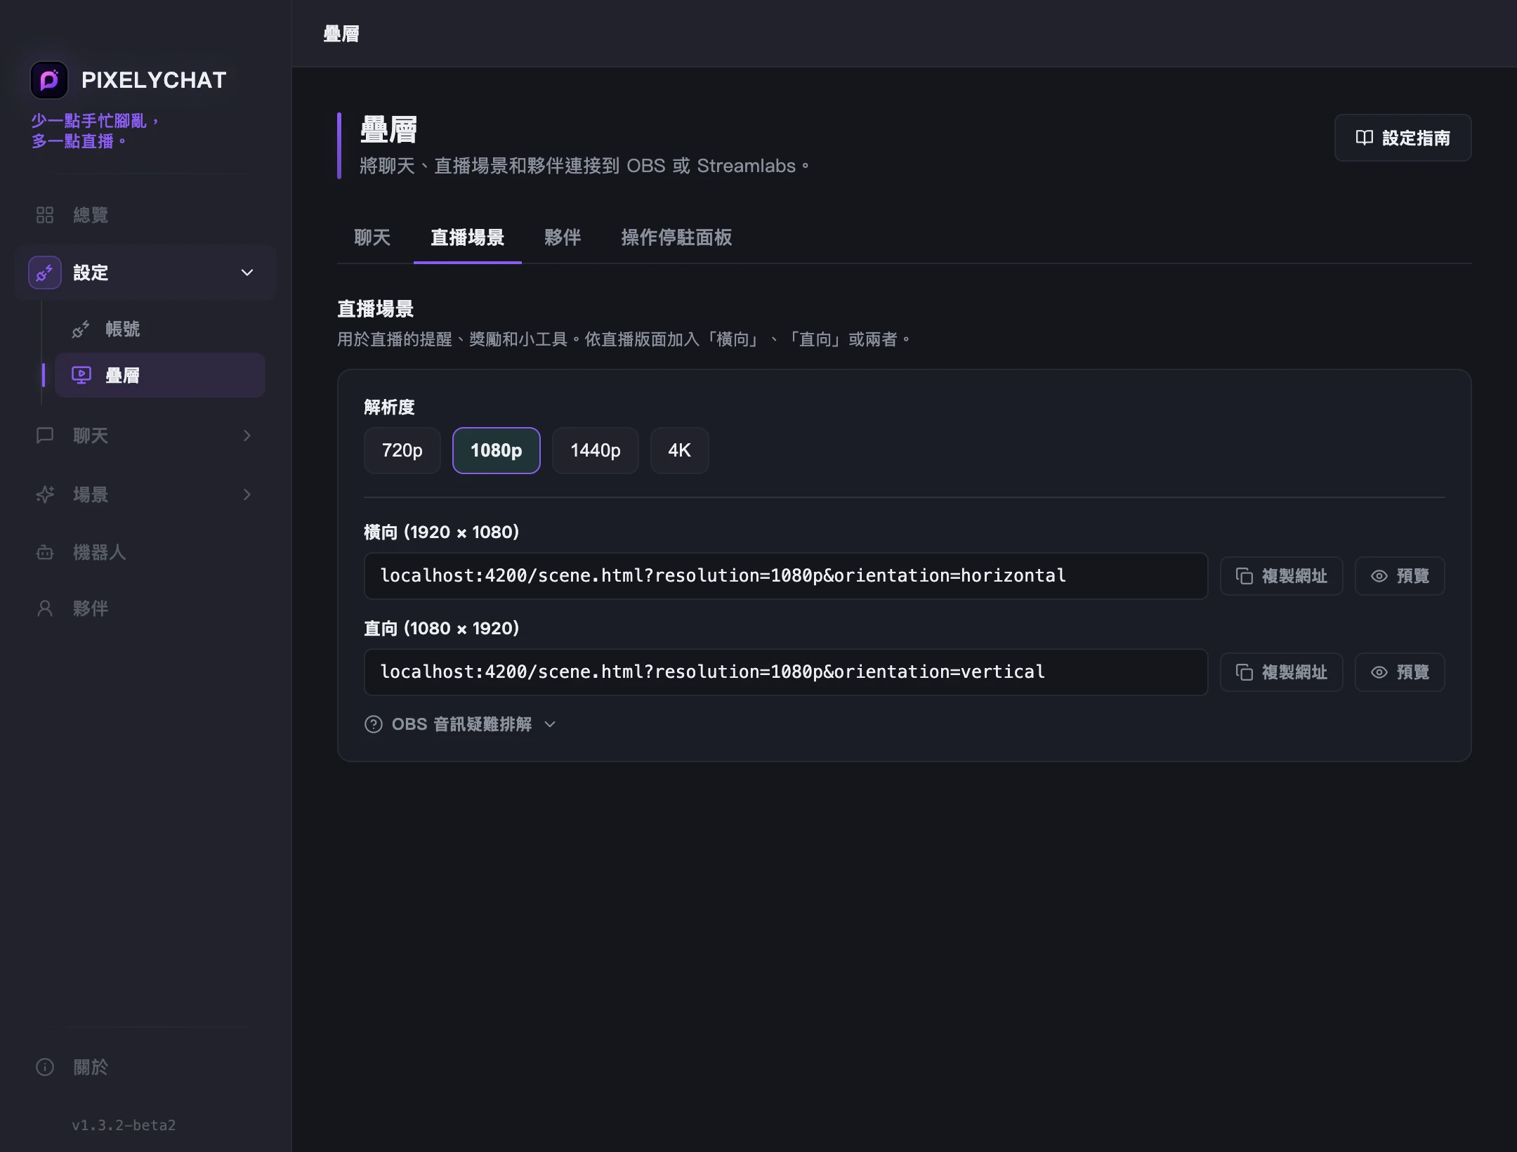Select 1080p resolution
This screenshot has height=1152, width=1517.
pyautogui.click(x=497, y=450)
